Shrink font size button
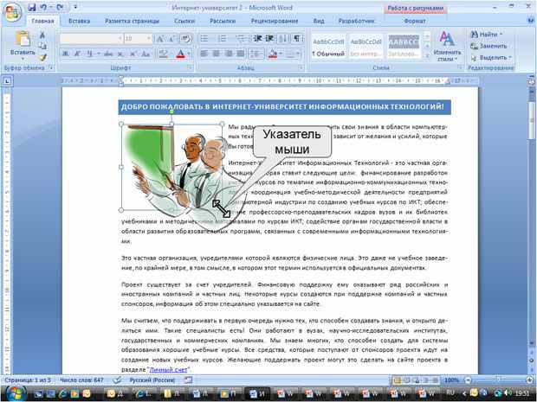537x402 pixels. (x=171, y=39)
